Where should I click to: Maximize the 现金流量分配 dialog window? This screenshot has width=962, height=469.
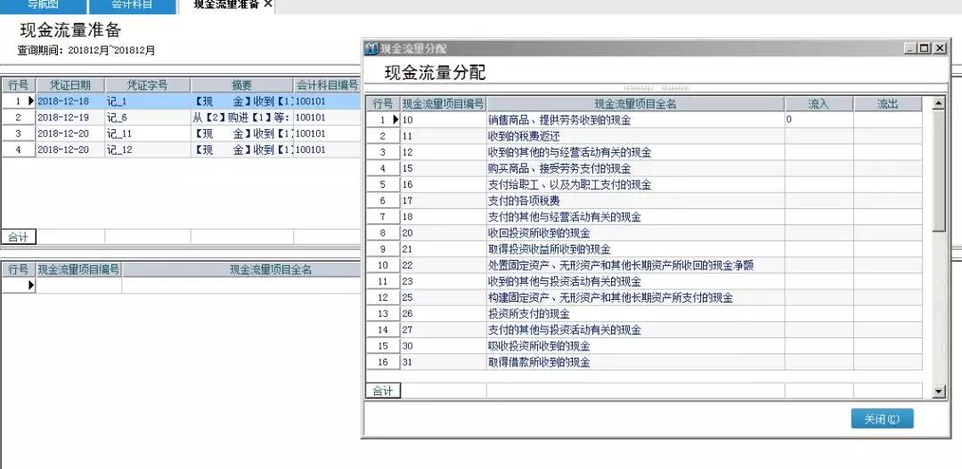pos(925,48)
